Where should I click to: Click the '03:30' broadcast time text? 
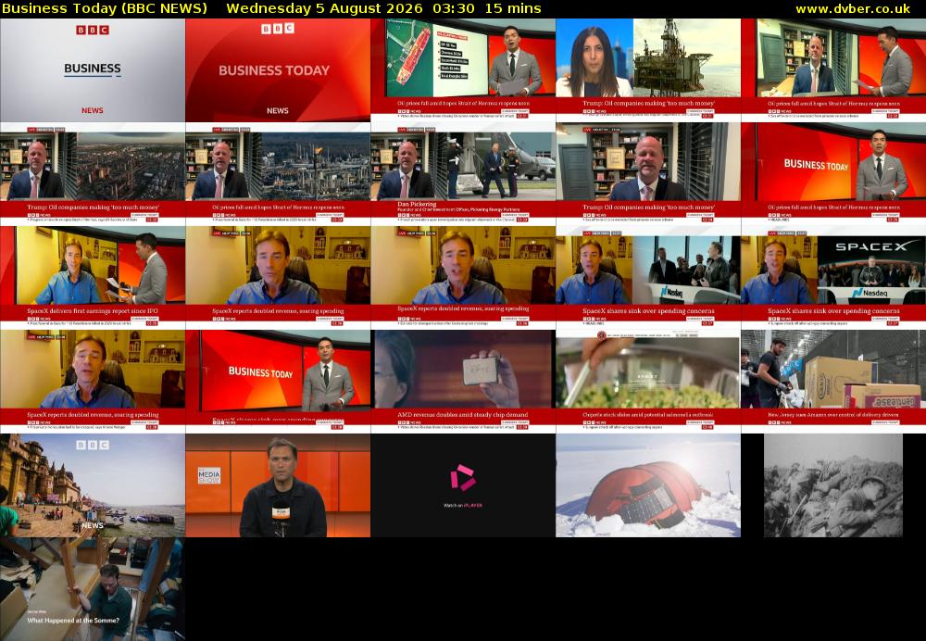[453, 8]
